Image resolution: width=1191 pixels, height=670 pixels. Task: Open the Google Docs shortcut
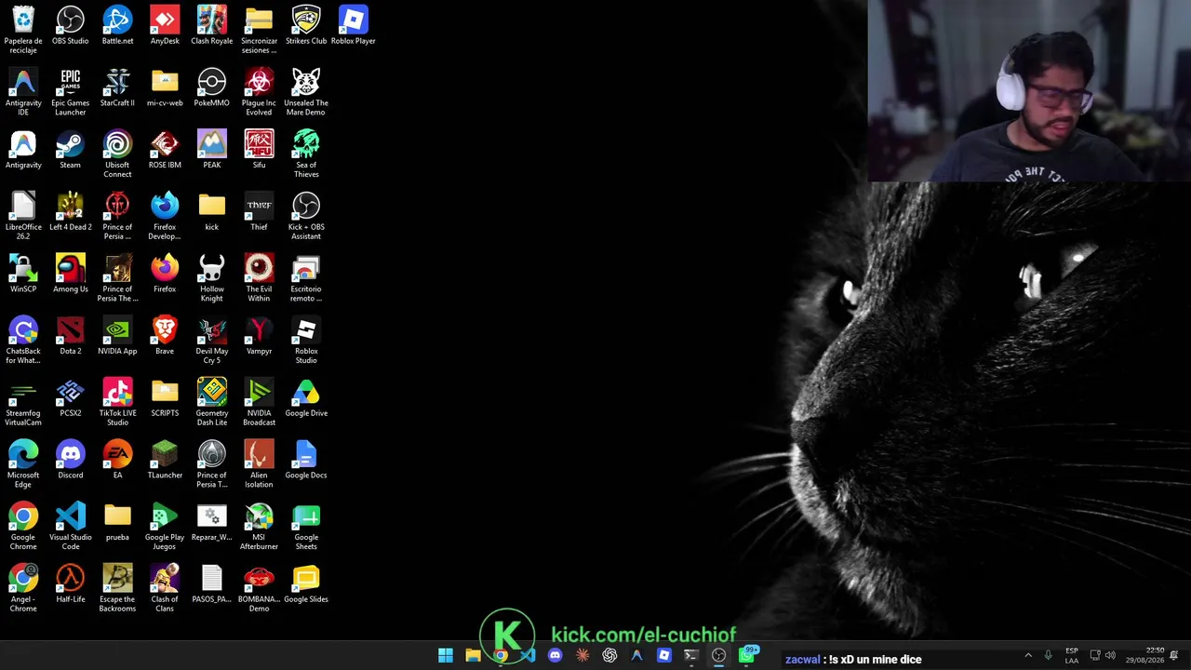(x=306, y=460)
